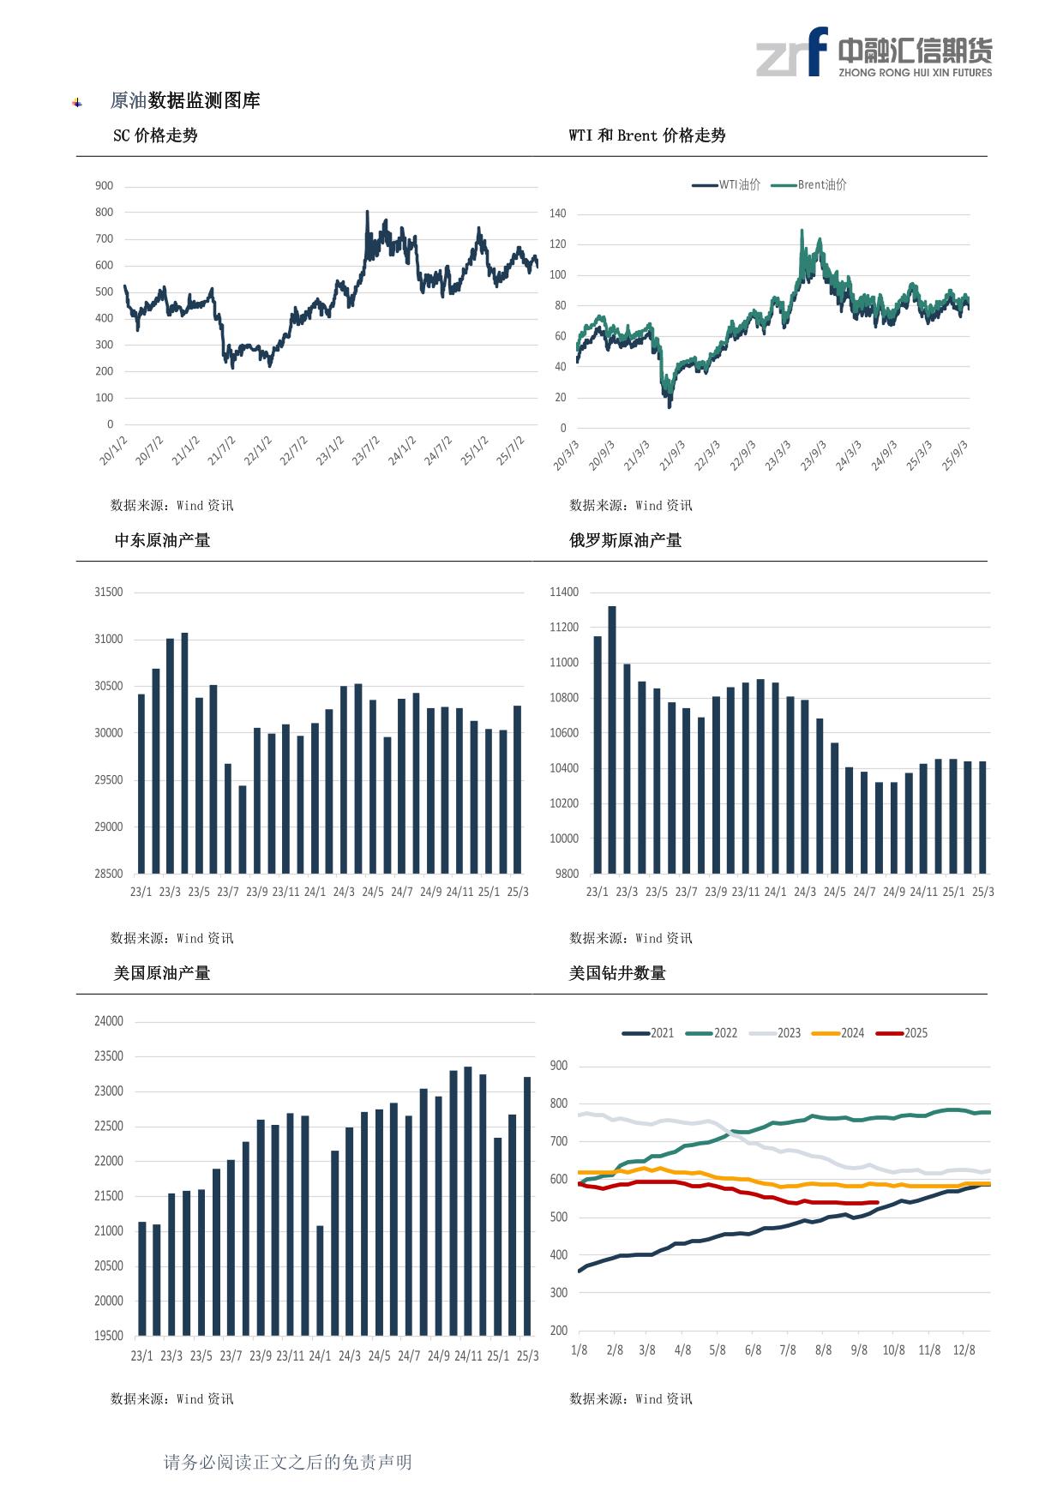Click the 中东原油产量 chart title
The height and width of the screenshot is (1503, 1063).
162,540
